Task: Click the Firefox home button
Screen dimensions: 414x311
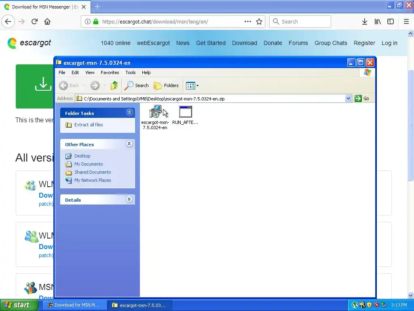Action: click(x=47, y=21)
